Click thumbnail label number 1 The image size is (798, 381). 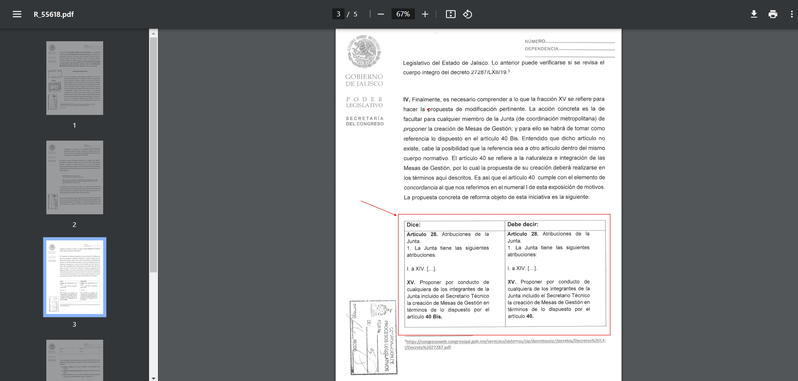(x=75, y=125)
